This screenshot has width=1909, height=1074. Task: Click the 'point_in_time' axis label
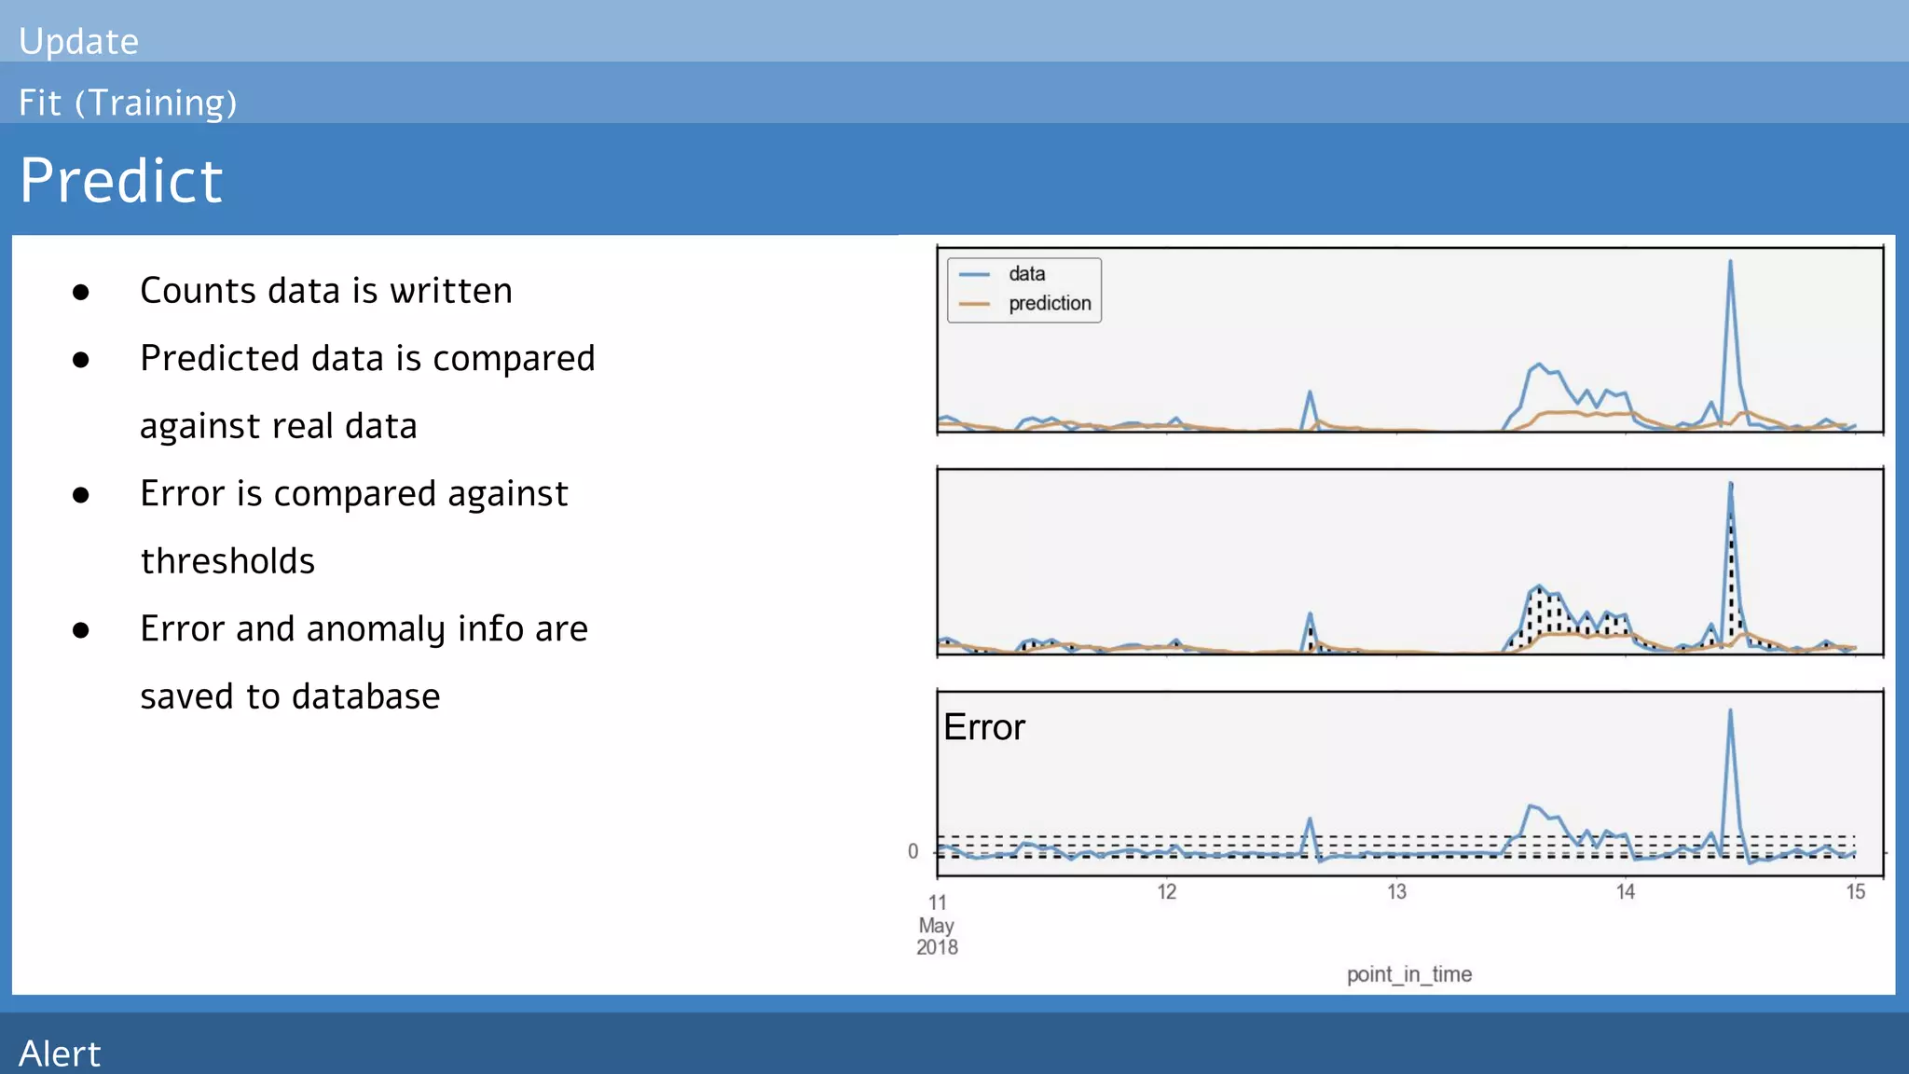click(1408, 974)
